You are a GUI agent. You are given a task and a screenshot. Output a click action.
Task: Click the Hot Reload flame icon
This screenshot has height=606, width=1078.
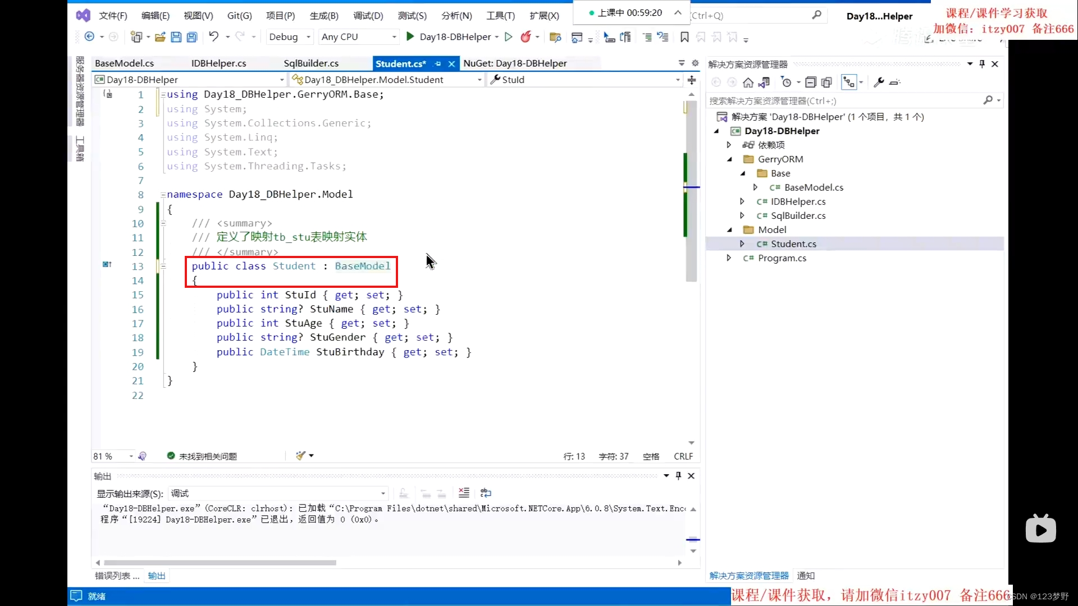[x=526, y=37]
